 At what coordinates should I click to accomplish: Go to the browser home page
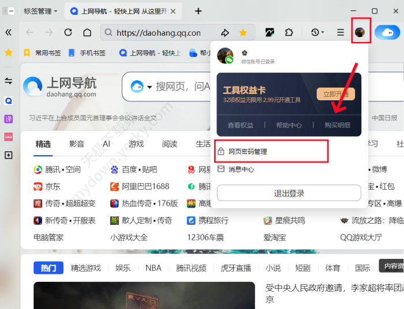click(x=87, y=33)
